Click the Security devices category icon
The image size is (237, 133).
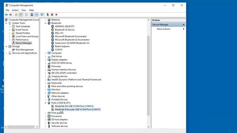[x=49, y=123]
